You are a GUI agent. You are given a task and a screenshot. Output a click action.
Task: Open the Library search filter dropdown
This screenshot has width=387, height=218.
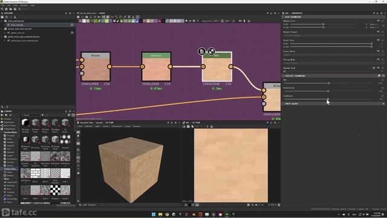pyautogui.click(x=42, y=115)
